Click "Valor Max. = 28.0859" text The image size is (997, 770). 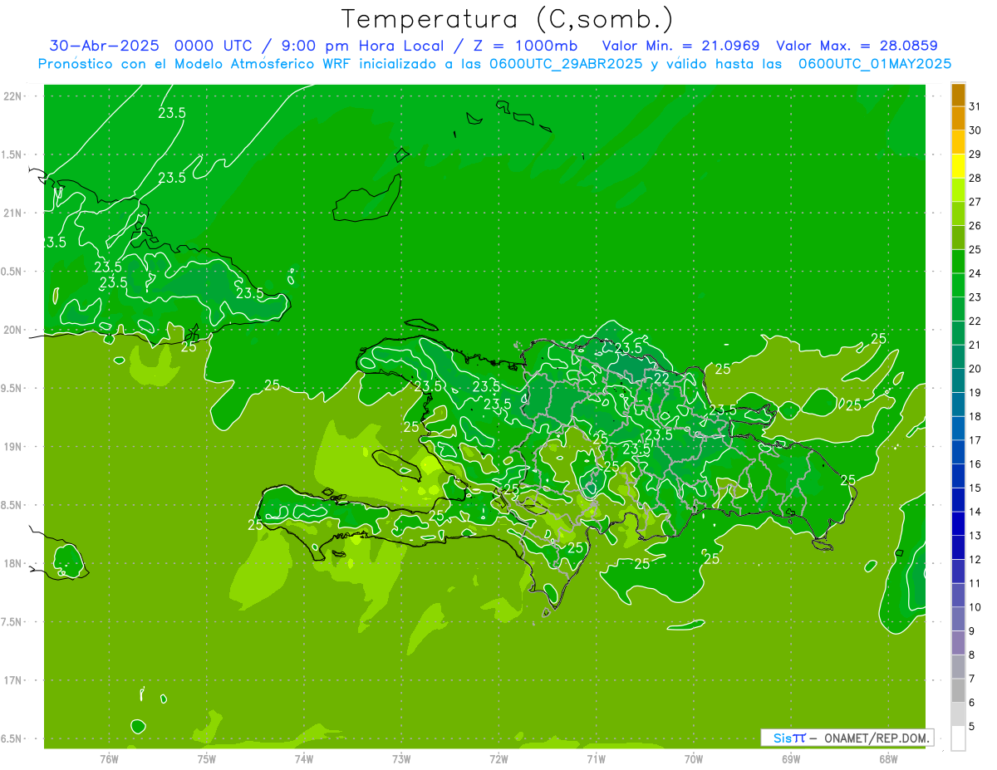857,46
